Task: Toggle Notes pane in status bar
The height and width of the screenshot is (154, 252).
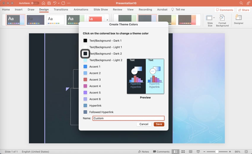Action: tap(143, 152)
